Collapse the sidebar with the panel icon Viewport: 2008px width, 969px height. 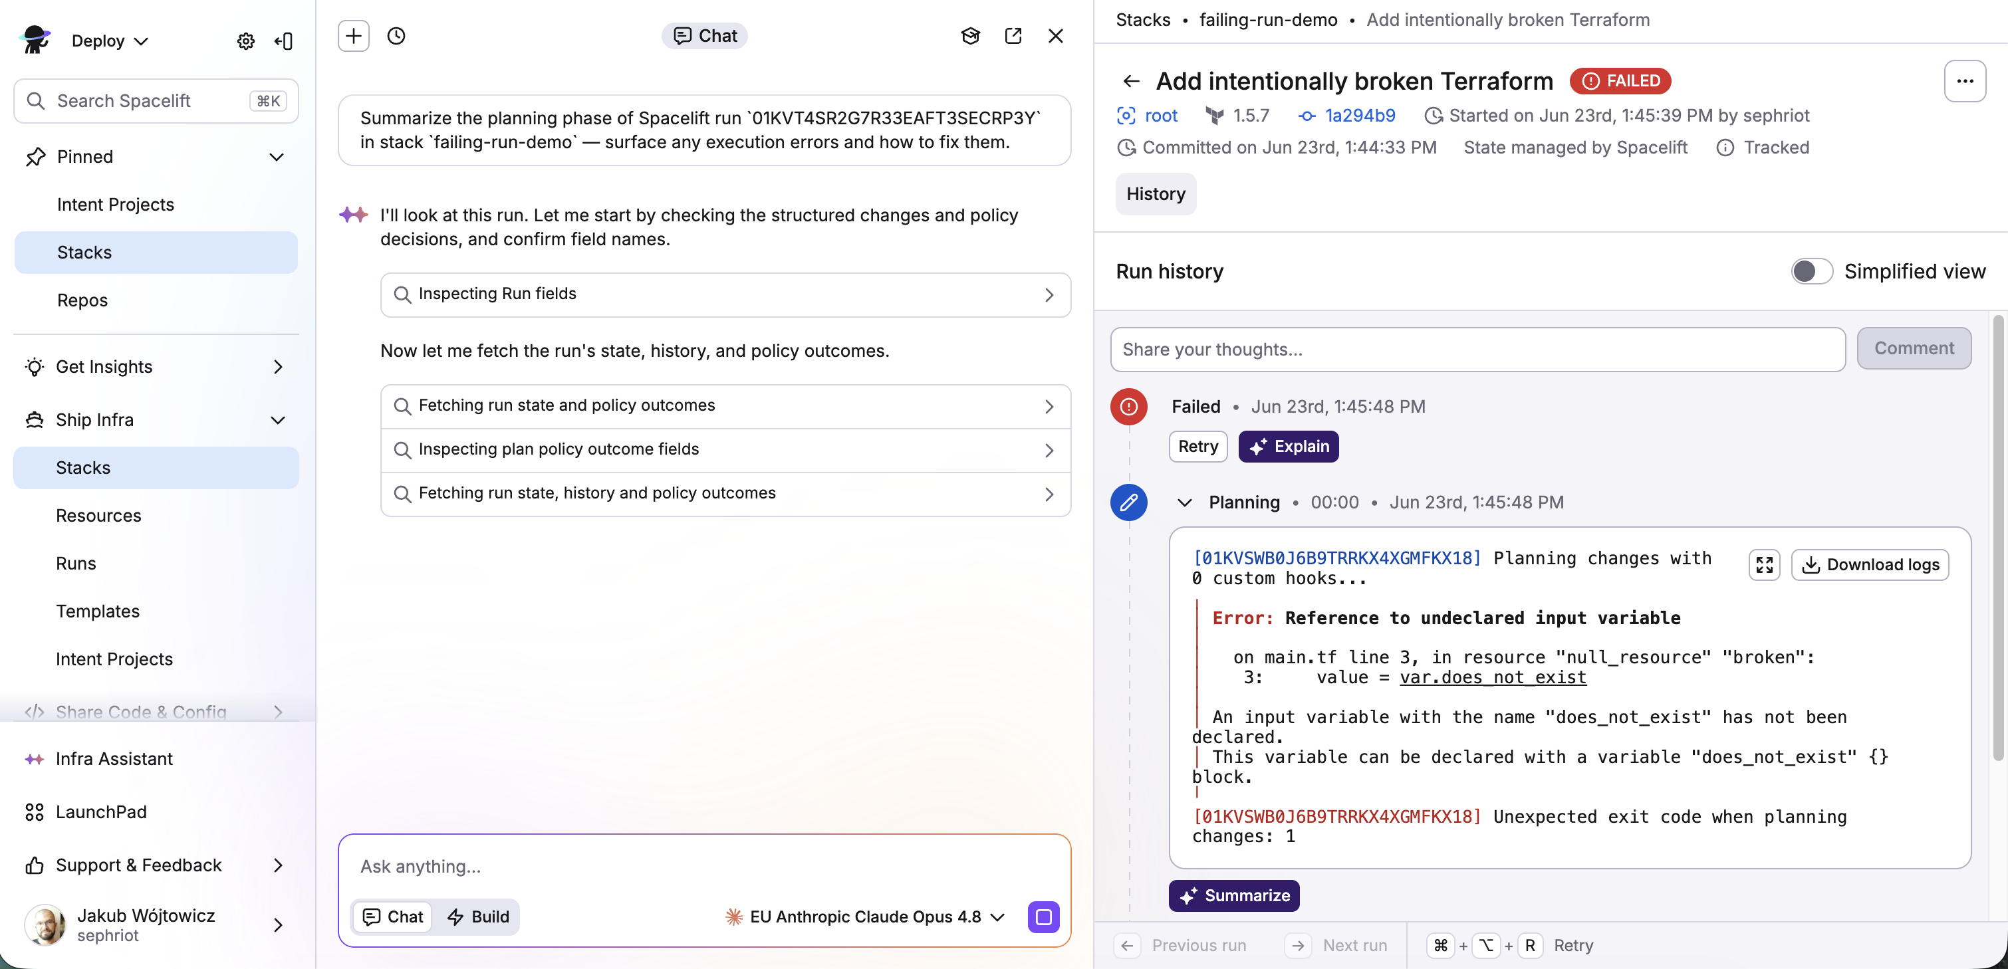pos(284,41)
